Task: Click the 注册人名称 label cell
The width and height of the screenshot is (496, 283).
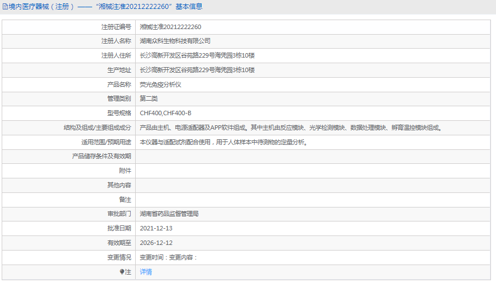Action: point(69,41)
